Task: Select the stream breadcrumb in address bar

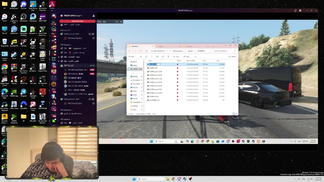Action: [x=190, y=51]
